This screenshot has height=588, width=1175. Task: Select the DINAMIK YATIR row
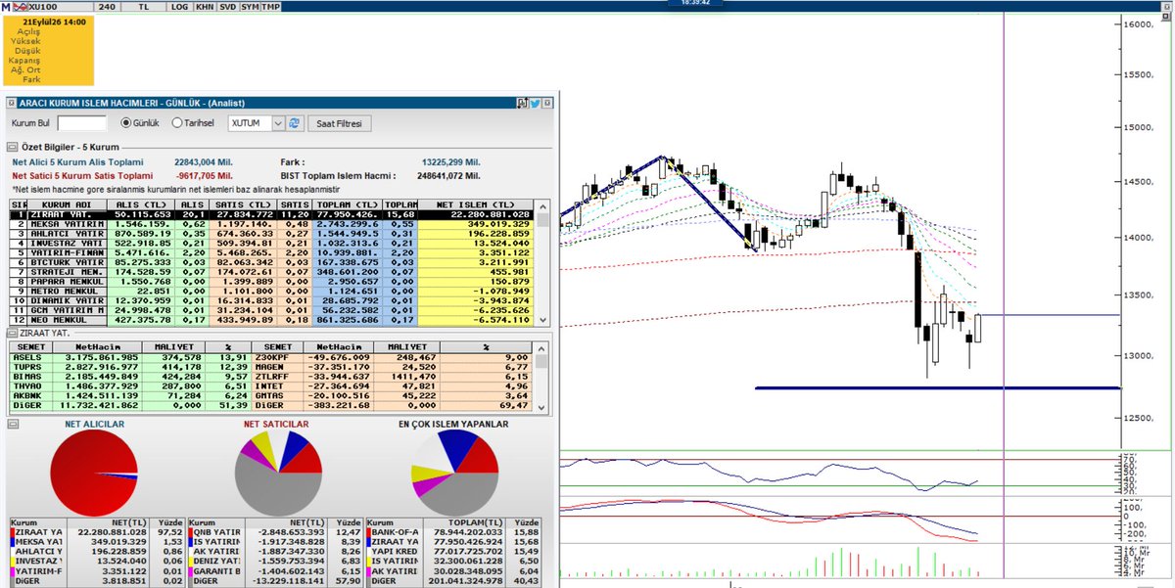click(271, 301)
